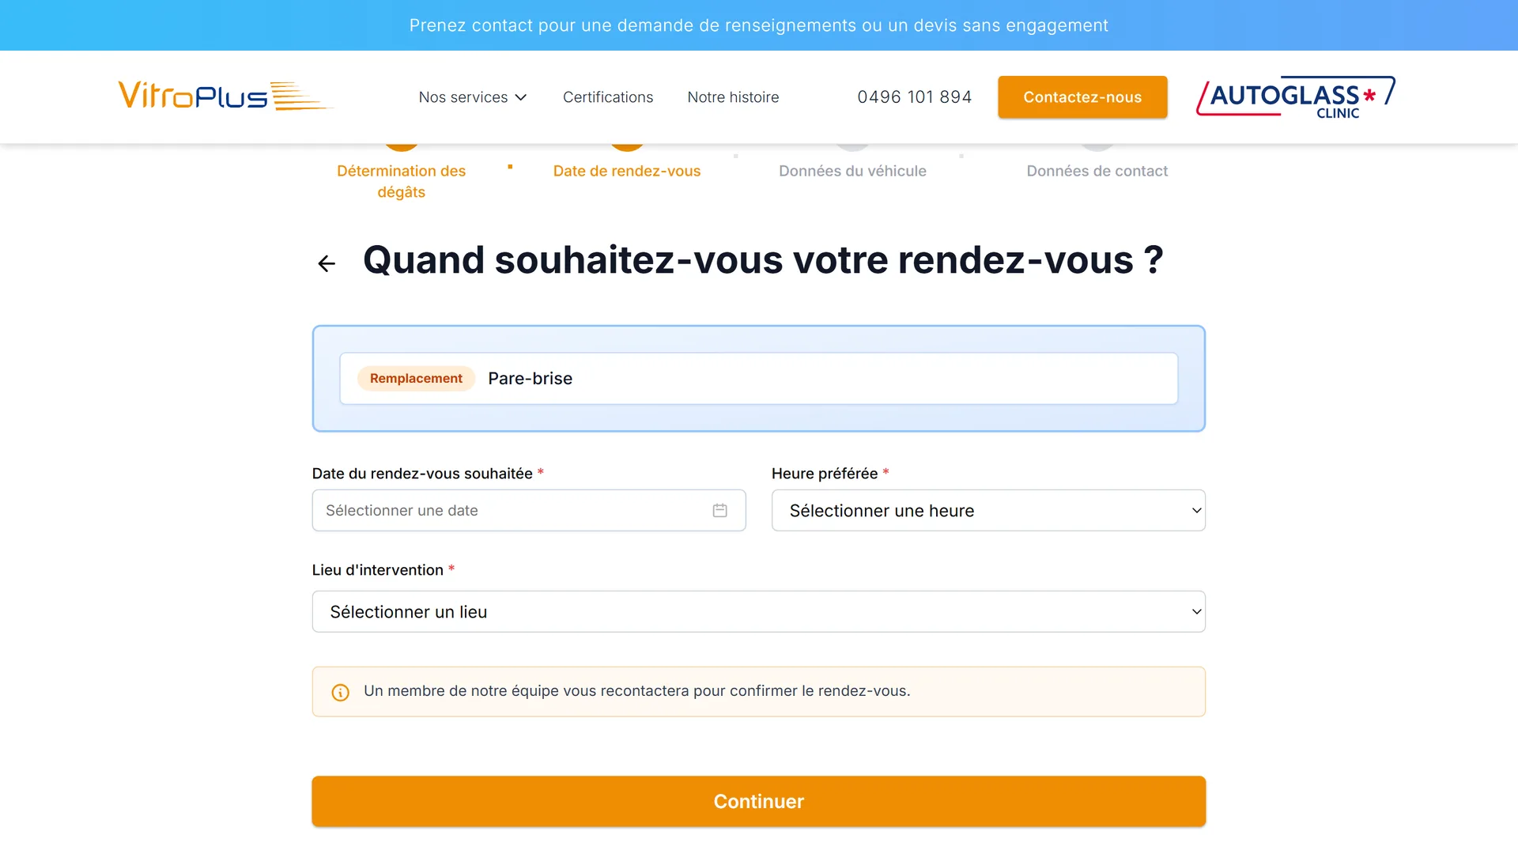Open the Notre histoire page
The image size is (1518, 854).
pyautogui.click(x=733, y=97)
